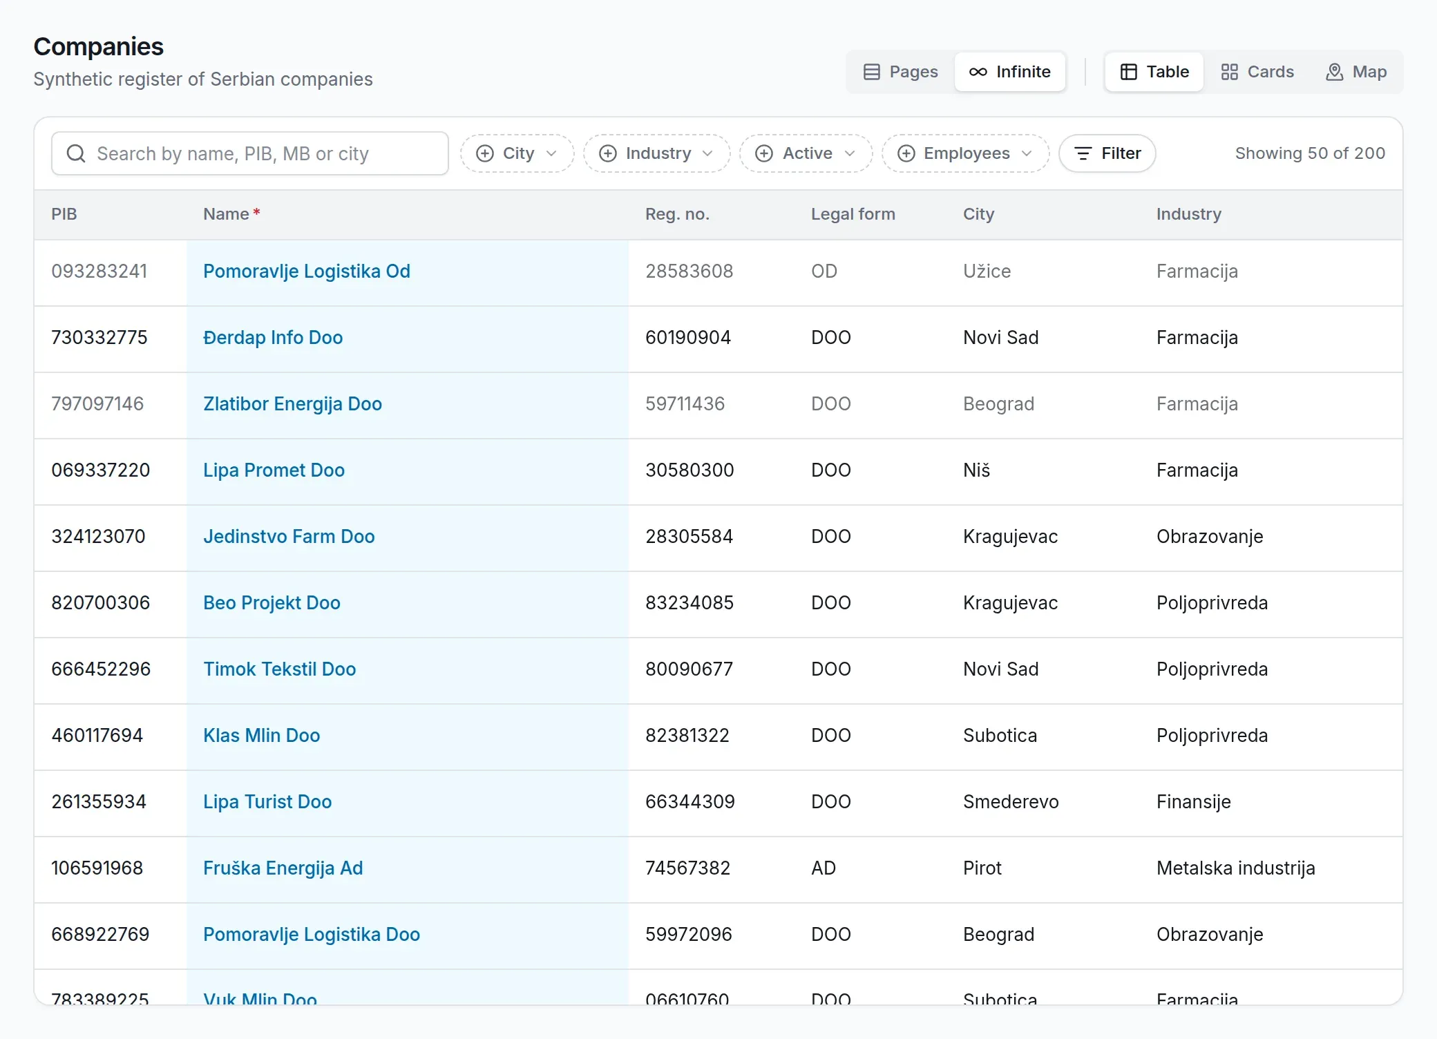Open Beo Projekt Doo company link
The width and height of the screenshot is (1437, 1039).
tap(272, 603)
